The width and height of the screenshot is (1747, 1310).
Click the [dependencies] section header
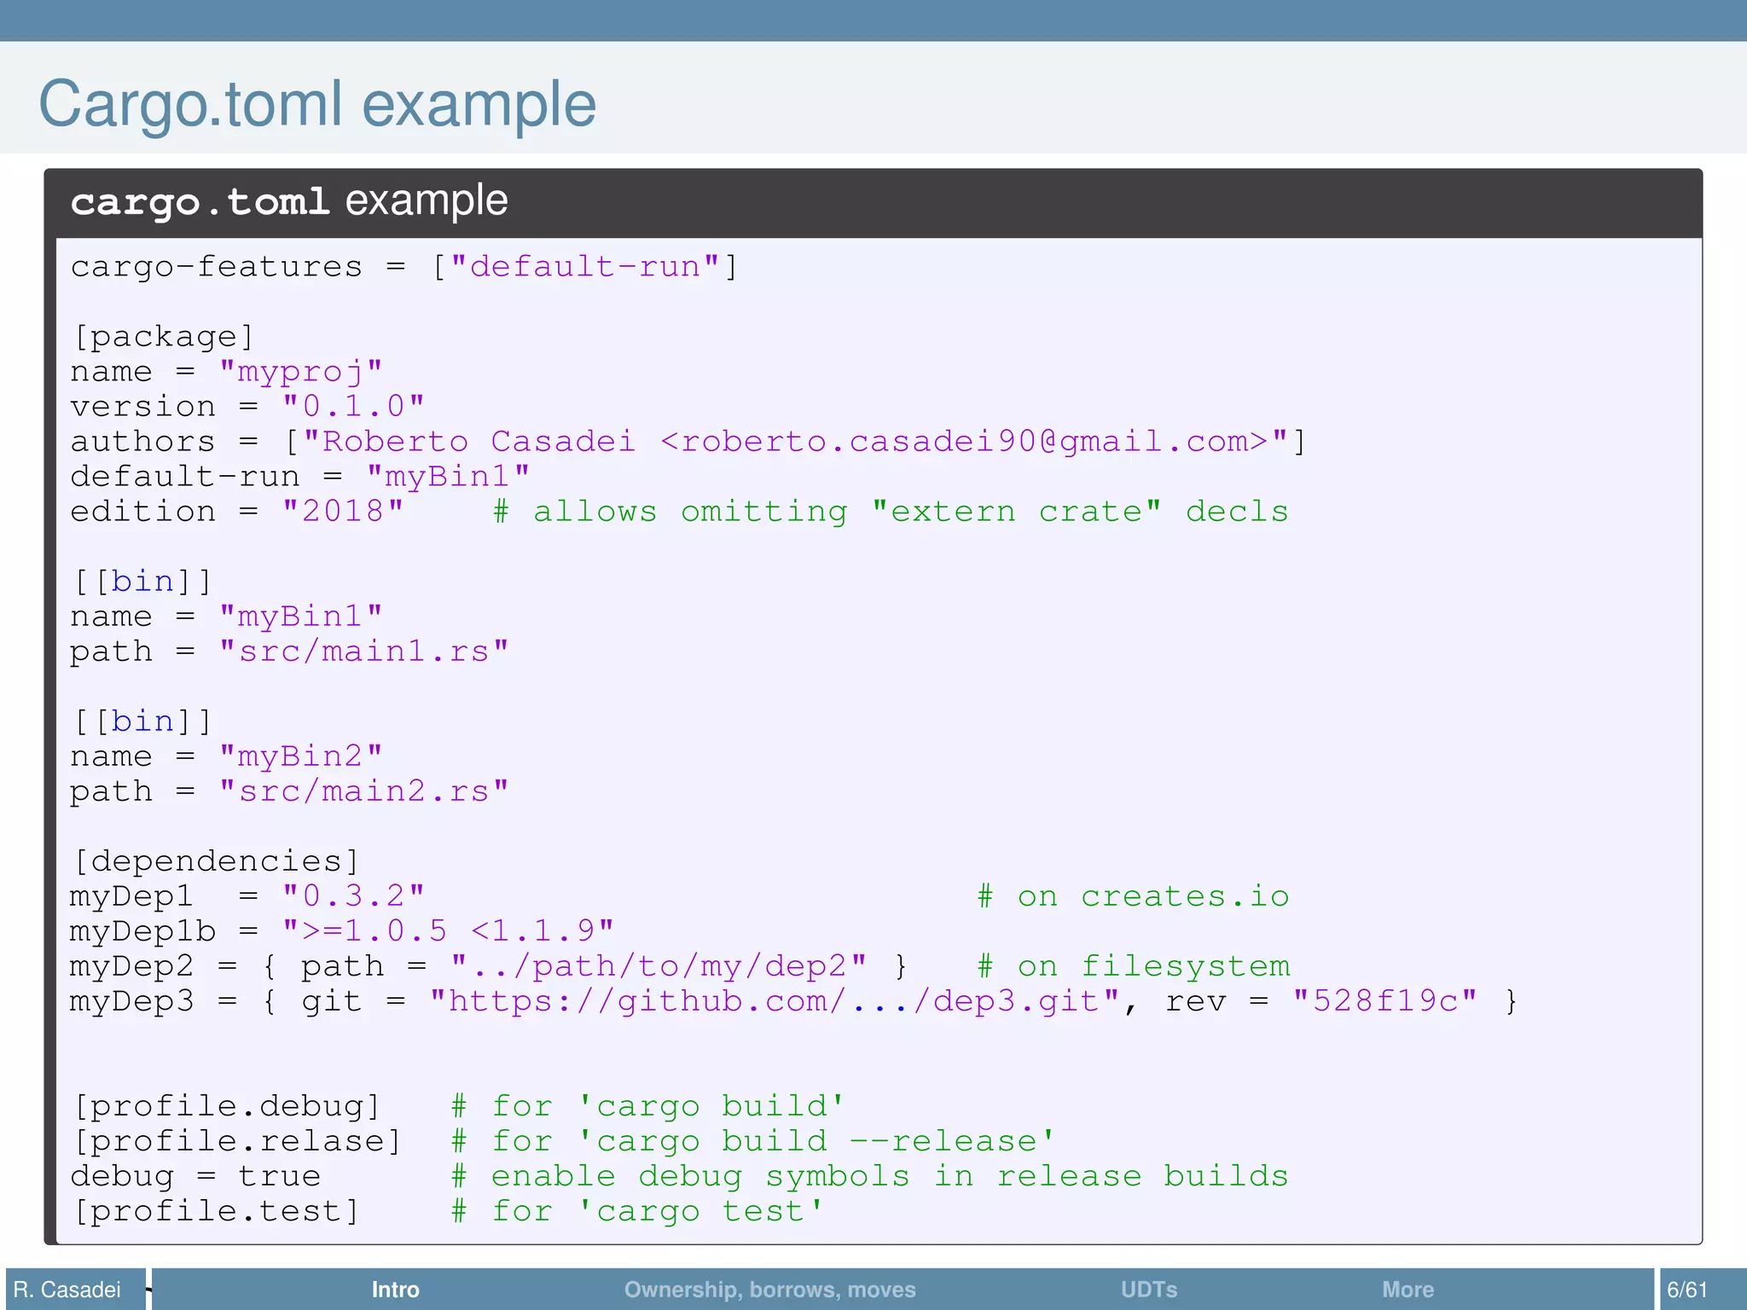click(216, 861)
